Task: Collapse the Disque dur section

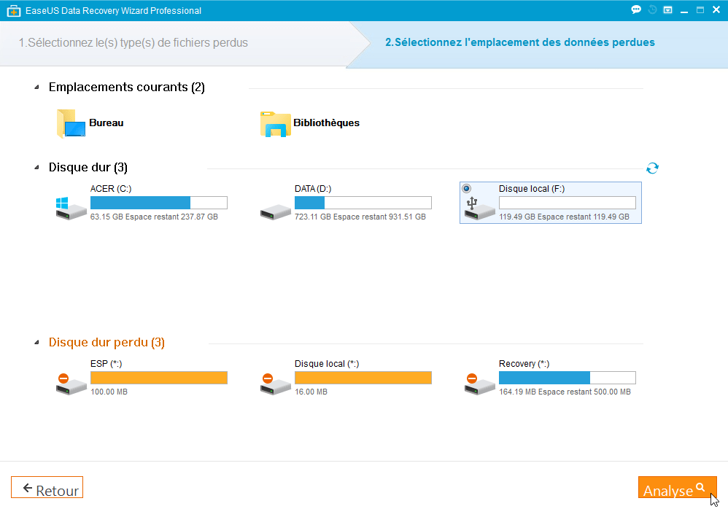Action: (x=36, y=168)
